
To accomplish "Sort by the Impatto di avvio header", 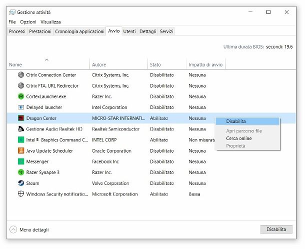I will tap(205, 64).
